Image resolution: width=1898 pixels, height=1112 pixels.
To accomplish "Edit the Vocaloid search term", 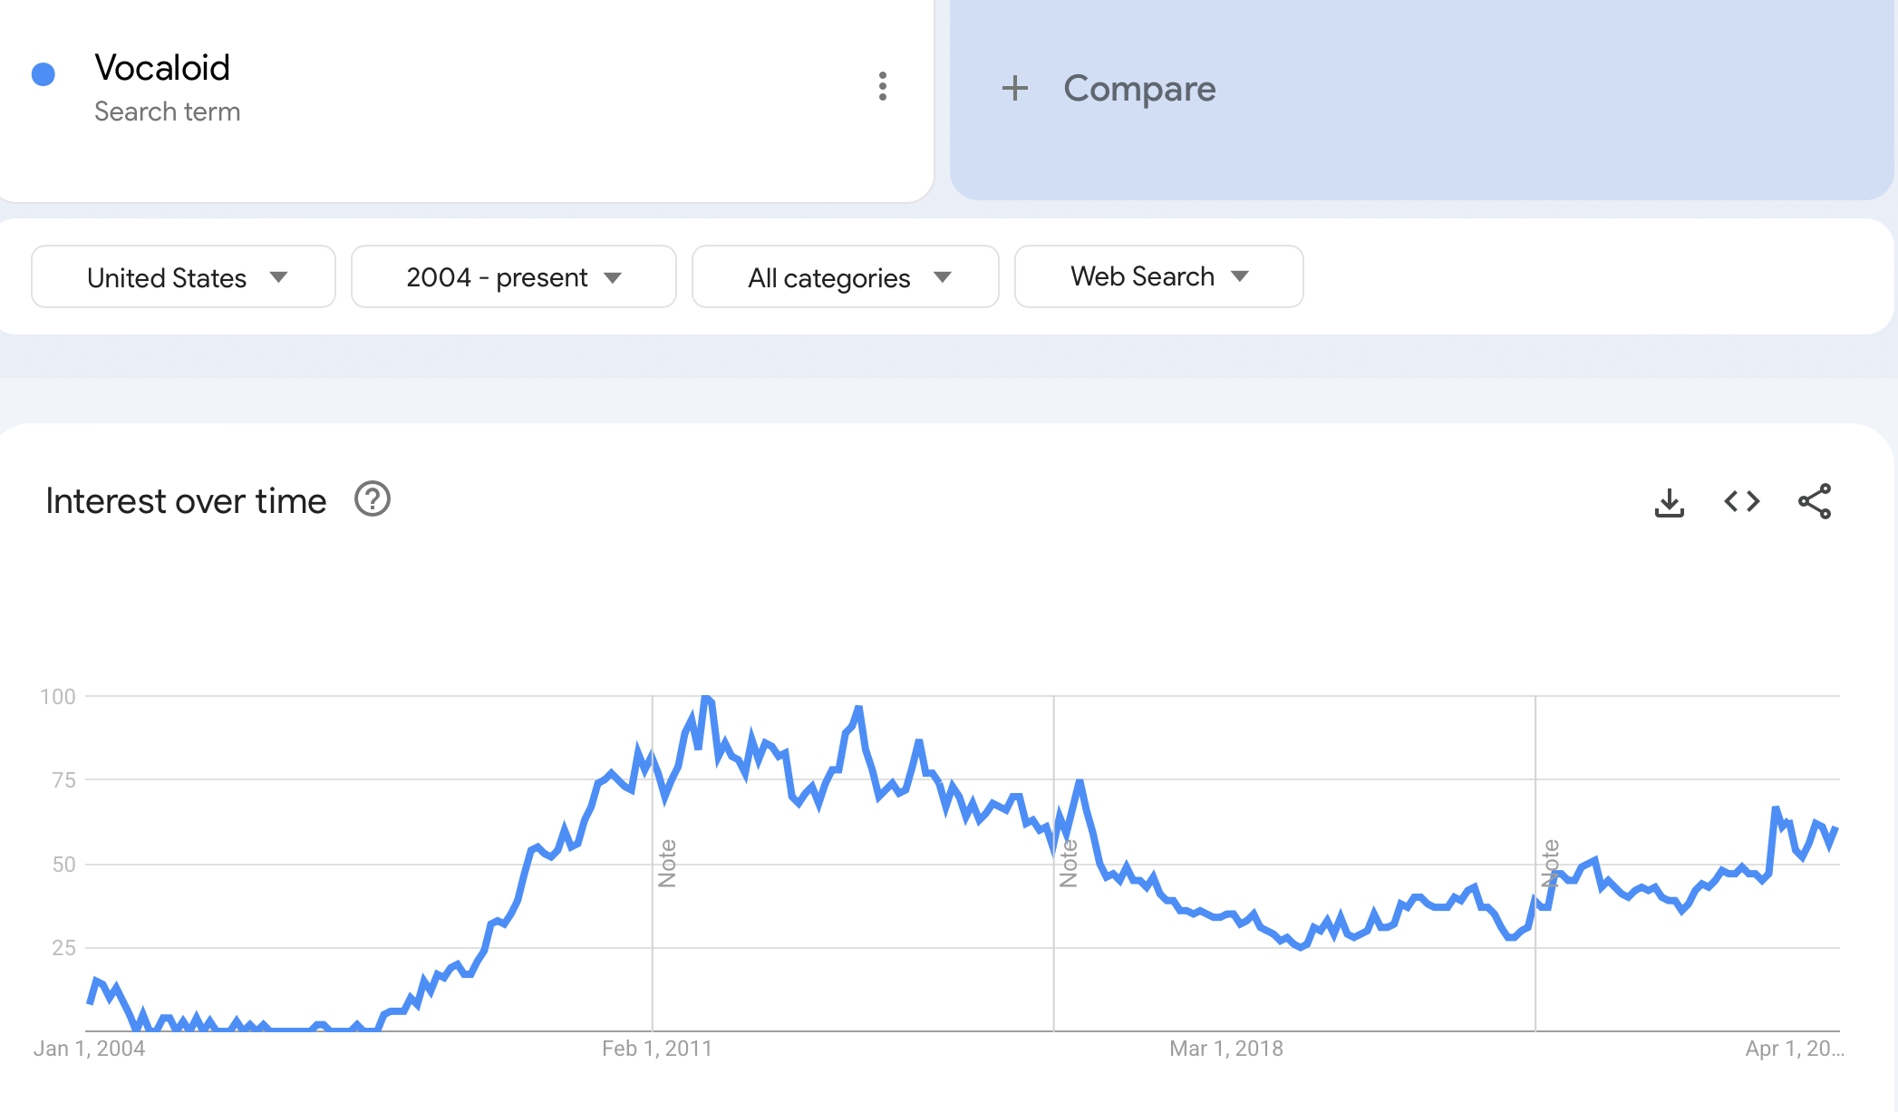I will (x=162, y=68).
